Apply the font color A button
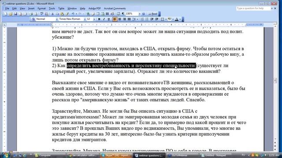 pyautogui.click(x=177, y=19)
